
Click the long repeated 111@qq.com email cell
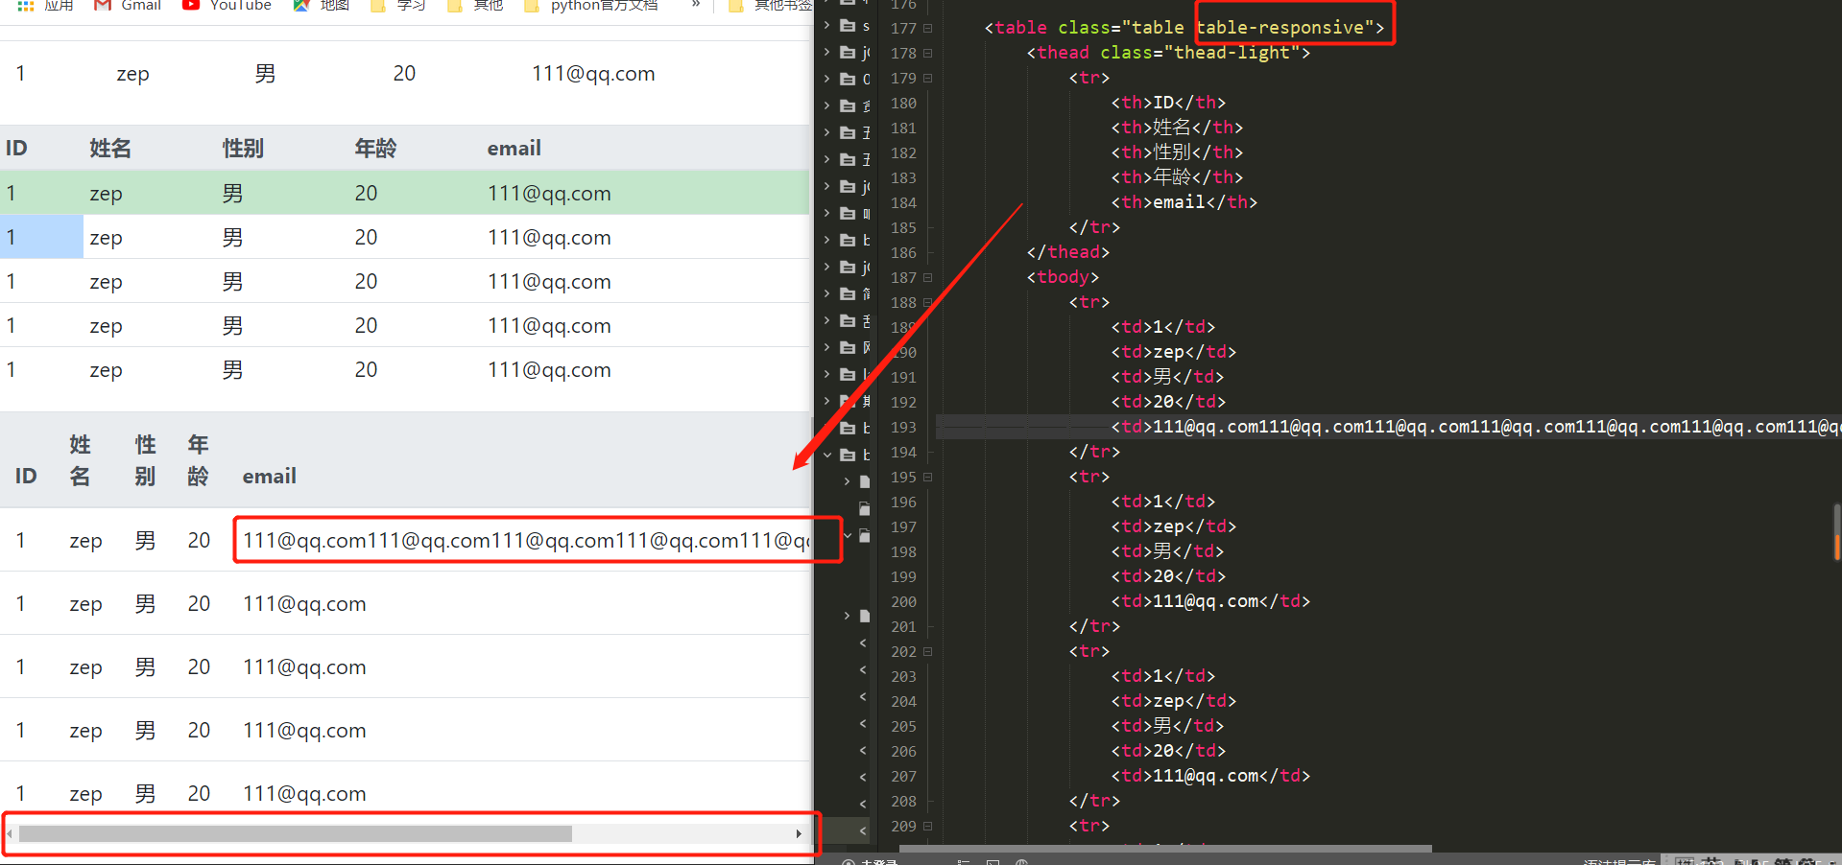point(526,541)
